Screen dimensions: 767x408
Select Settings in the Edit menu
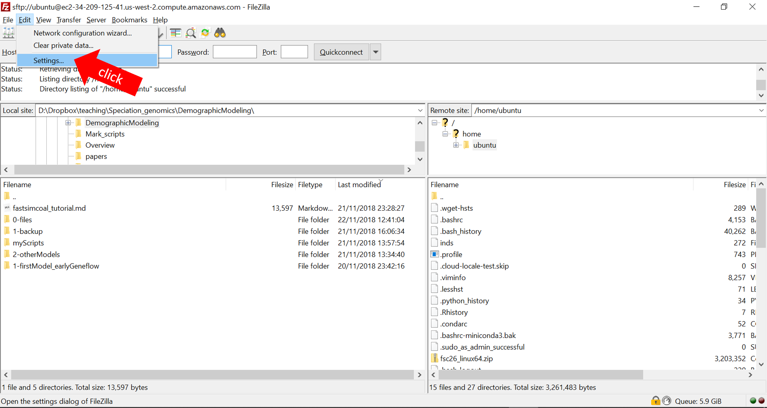[87, 61]
